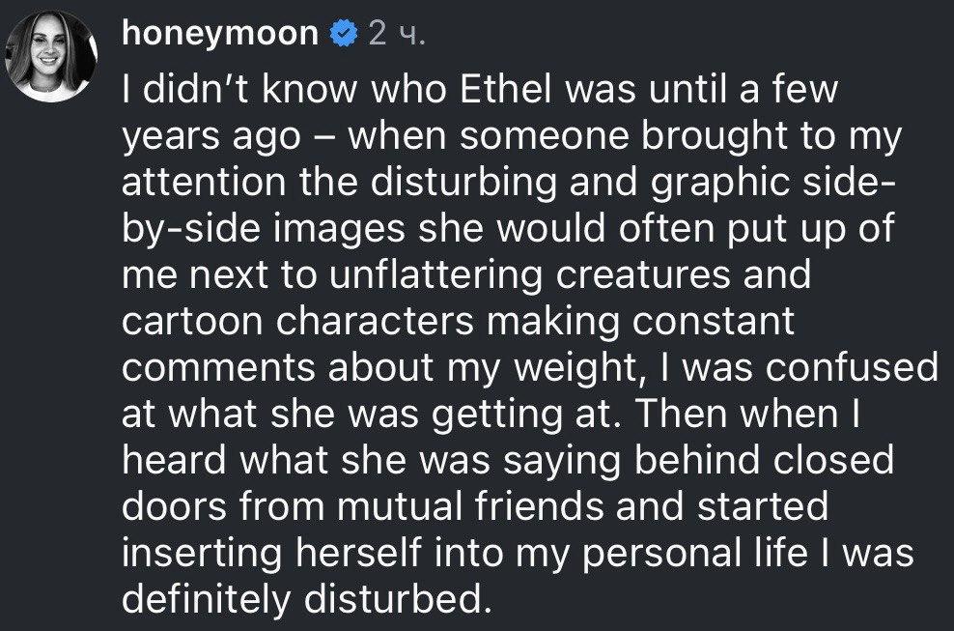Click the words "years ago" in comment
This screenshot has height=631, width=954.
tap(211, 138)
